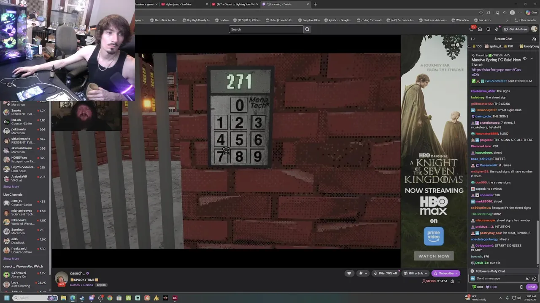Open the three-dot more options menu
This screenshot has height=303, width=540.
point(459,281)
